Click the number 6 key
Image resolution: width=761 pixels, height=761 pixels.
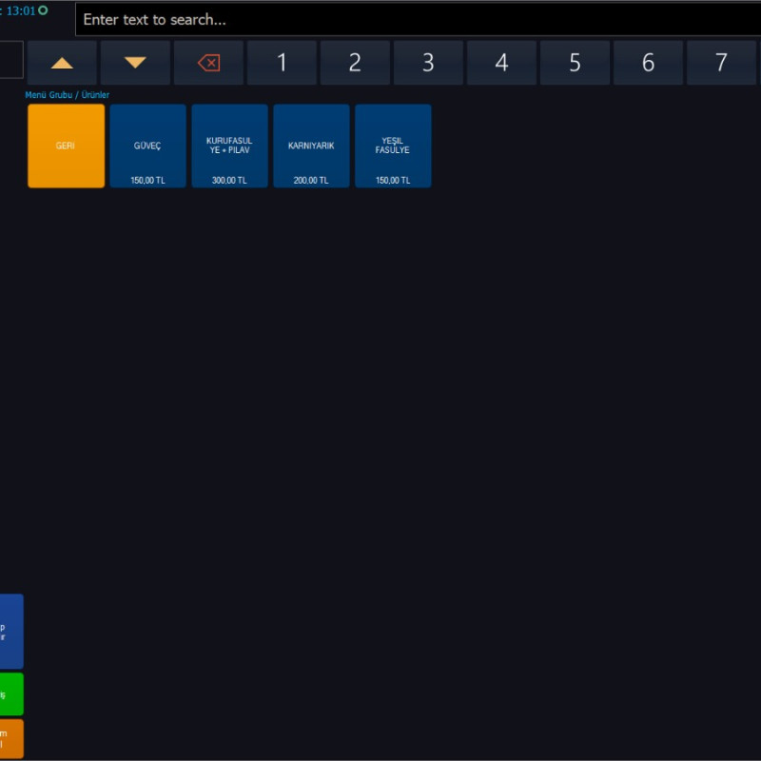point(648,63)
